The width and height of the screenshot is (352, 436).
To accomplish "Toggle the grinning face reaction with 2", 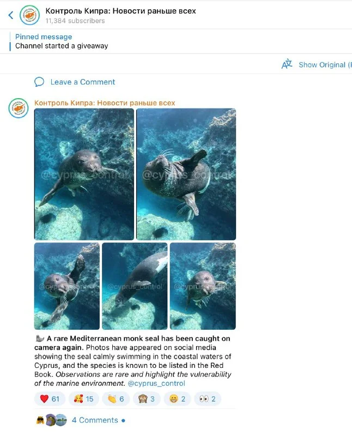I will 178,399.
